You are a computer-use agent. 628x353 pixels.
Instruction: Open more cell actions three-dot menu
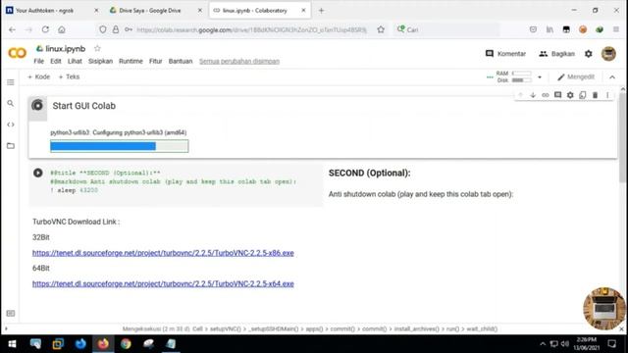coord(607,95)
